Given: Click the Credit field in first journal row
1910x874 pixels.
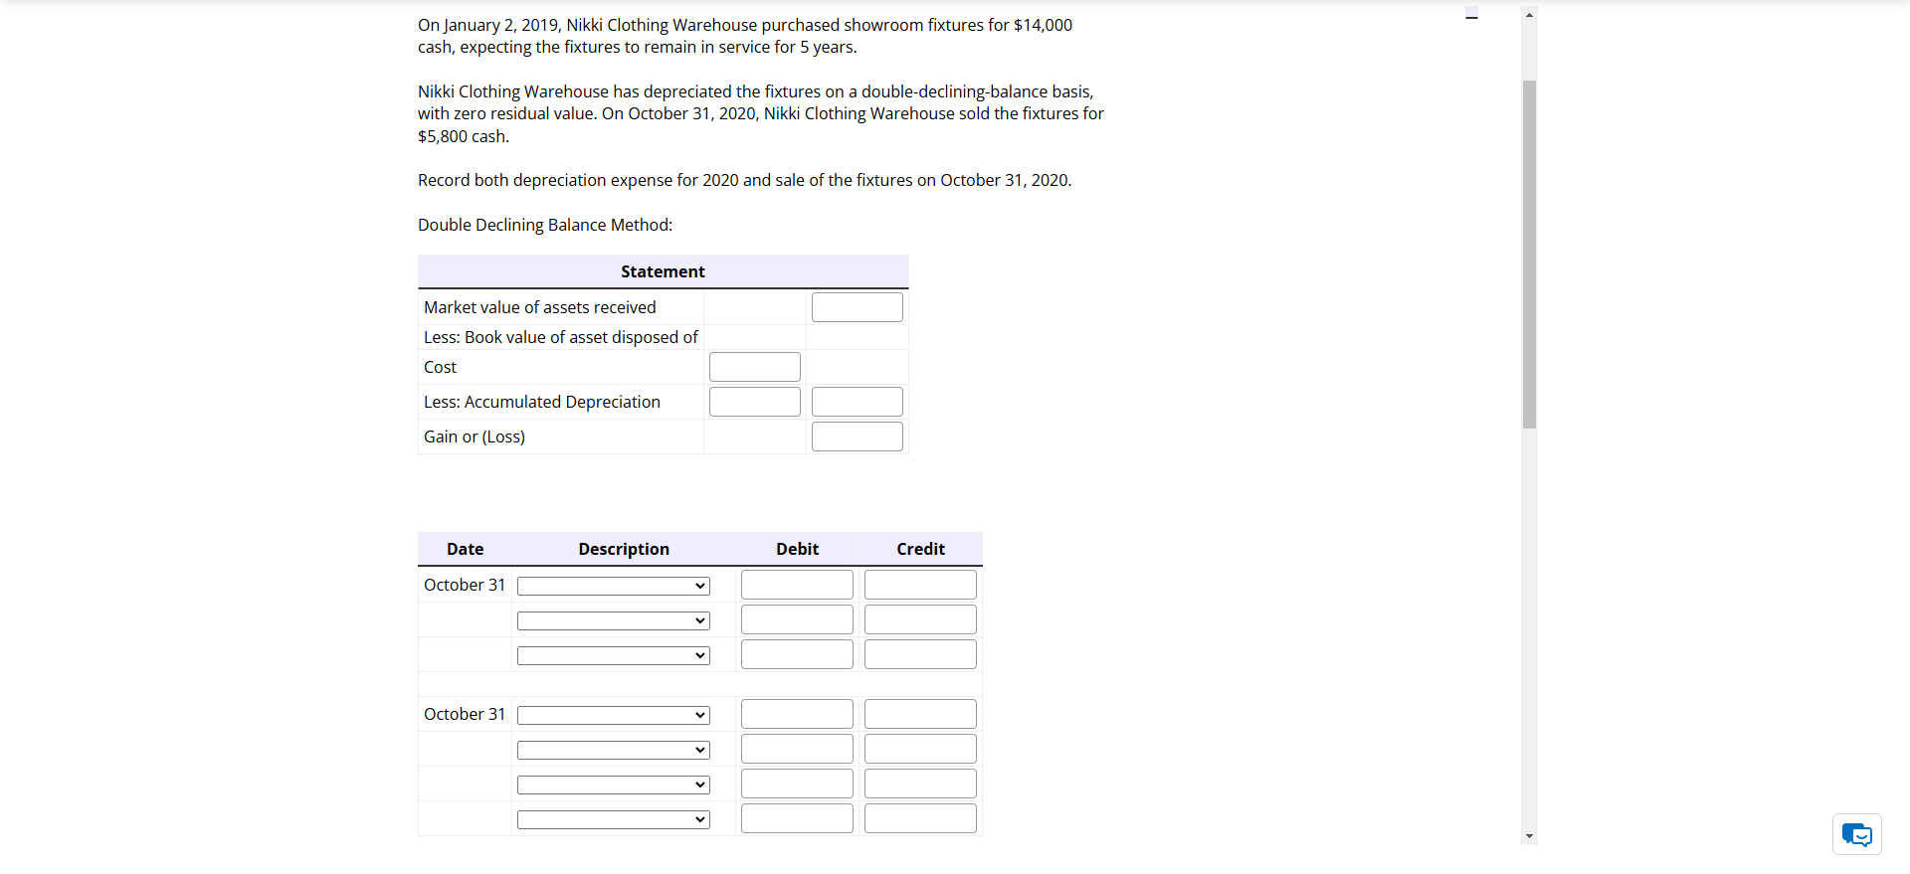Looking at the screenshot, I should click(920, 585).
